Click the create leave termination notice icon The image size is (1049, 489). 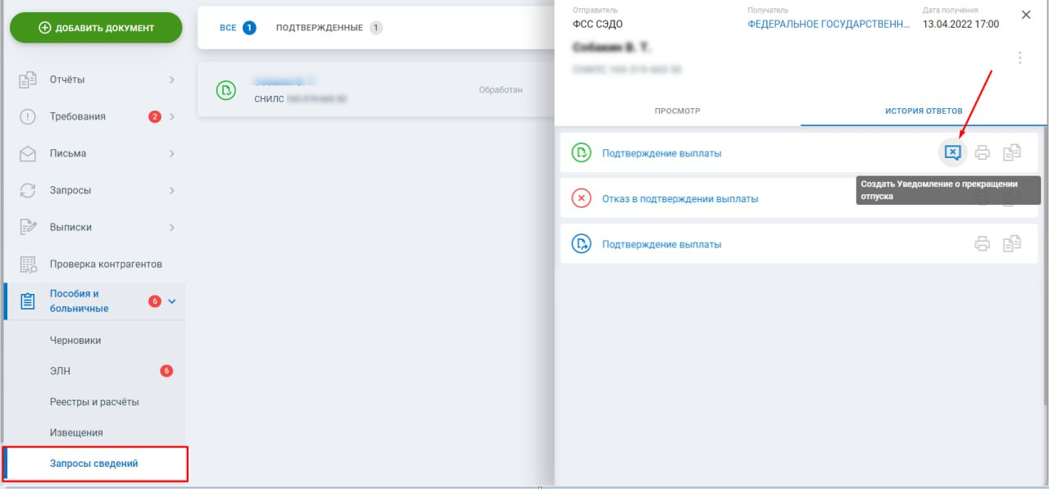pyautogui.click(x=952, y=152)
